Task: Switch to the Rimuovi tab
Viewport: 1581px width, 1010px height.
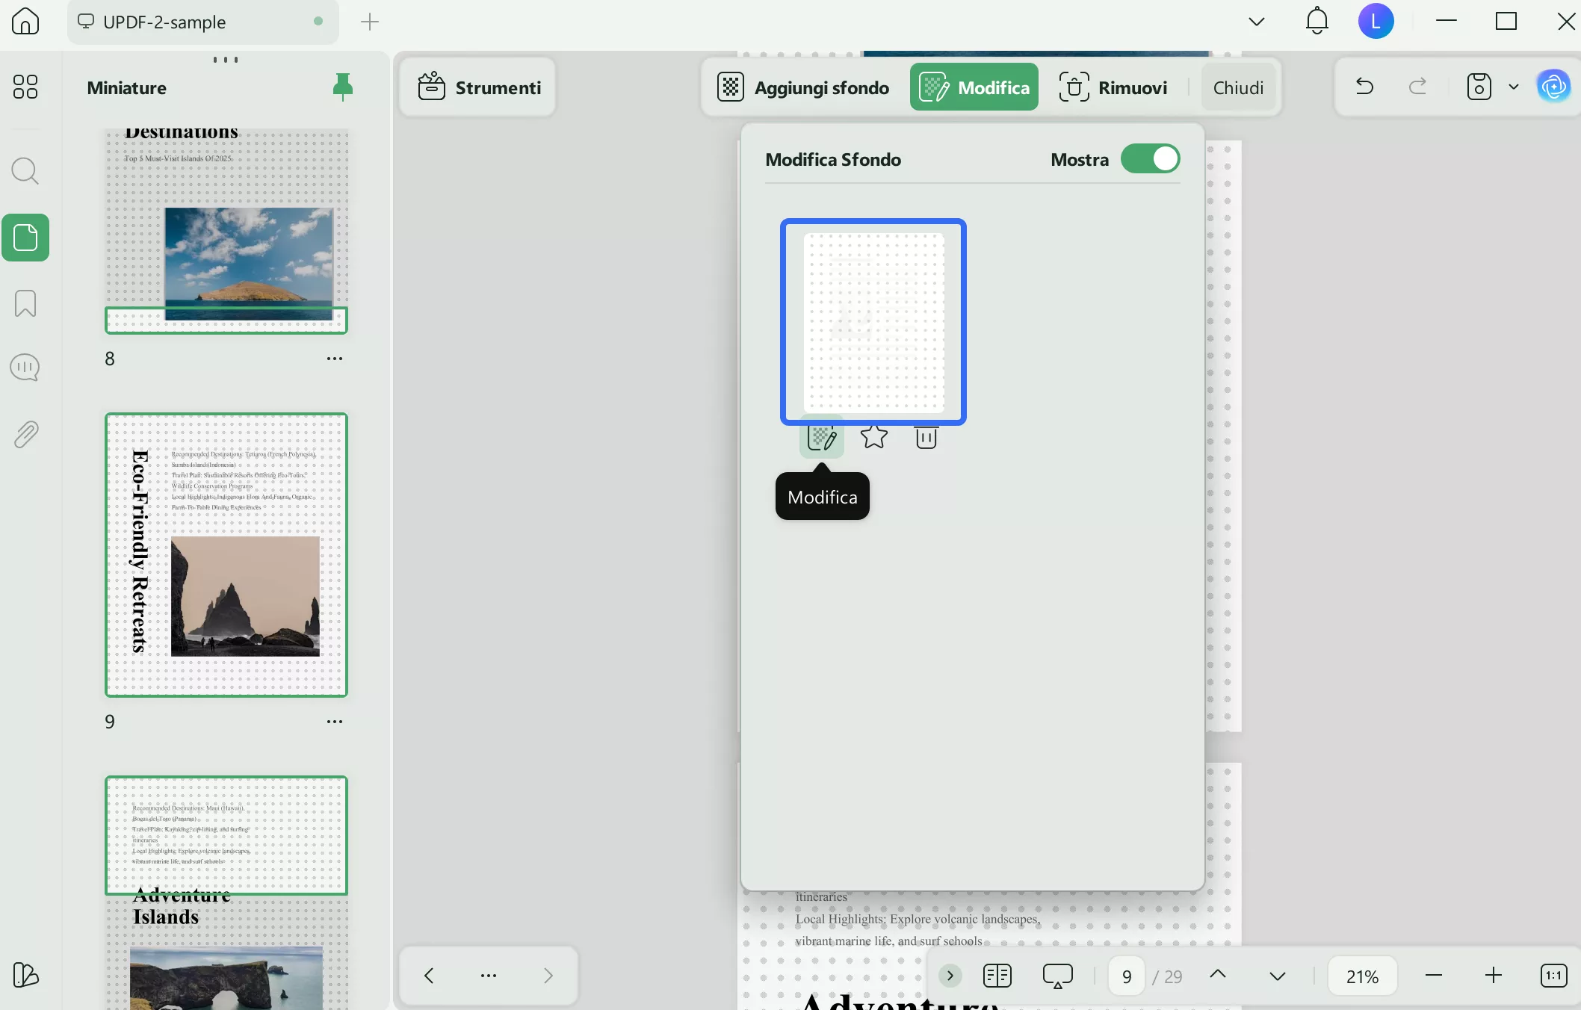Action: [x=1113, y=87]
